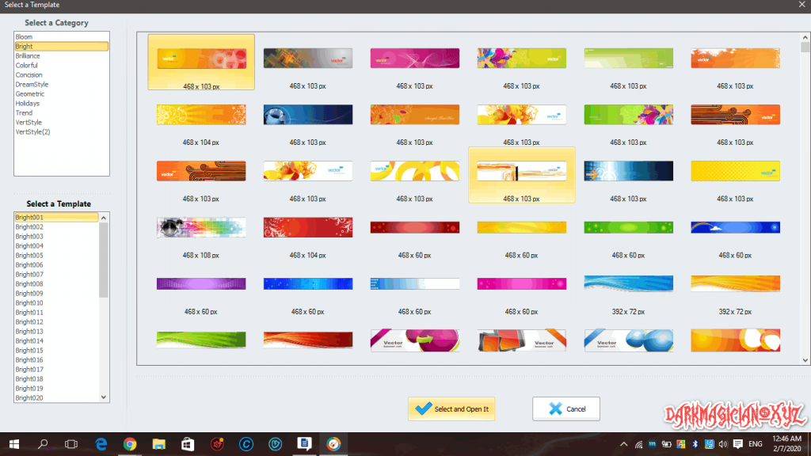Launch Google Chrome from the taskbar
Screen dimensions: 811x456
130,444
